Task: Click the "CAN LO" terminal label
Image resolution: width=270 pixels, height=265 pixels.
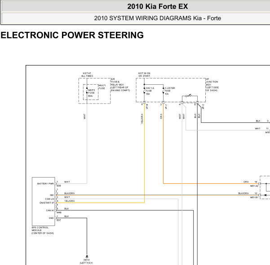Action: tap(49, 199)
